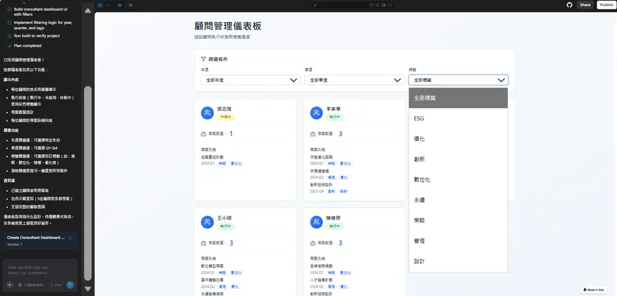Click 策略 tag under 張志強 project
This screenshot has width=617, height=296.
[222, 163]
